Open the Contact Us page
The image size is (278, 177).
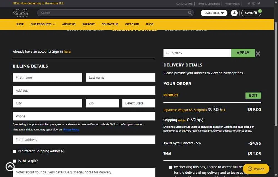[x=110, y=24]
